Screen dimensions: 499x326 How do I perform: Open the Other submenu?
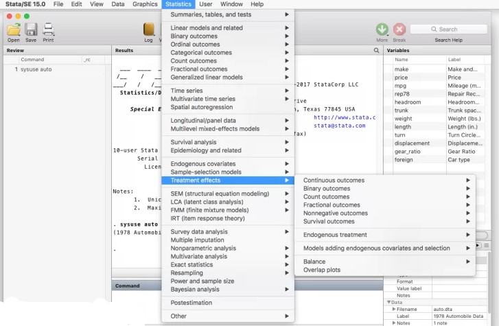click(228, 316)
